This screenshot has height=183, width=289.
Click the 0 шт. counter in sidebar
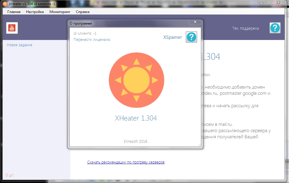point(10,175)
